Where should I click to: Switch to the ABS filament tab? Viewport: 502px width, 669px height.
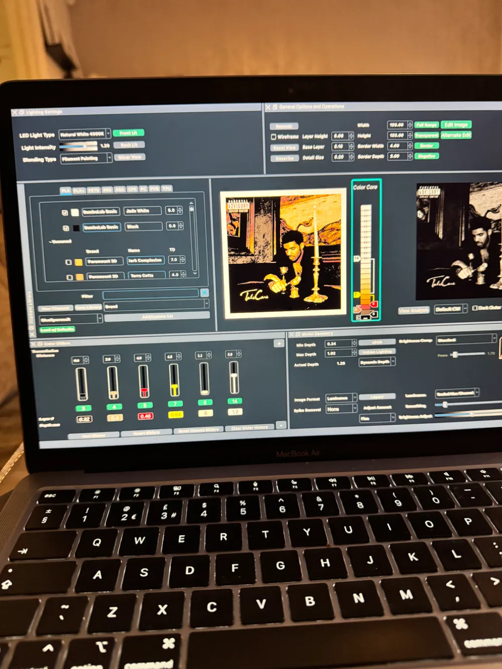click(107, 190)
